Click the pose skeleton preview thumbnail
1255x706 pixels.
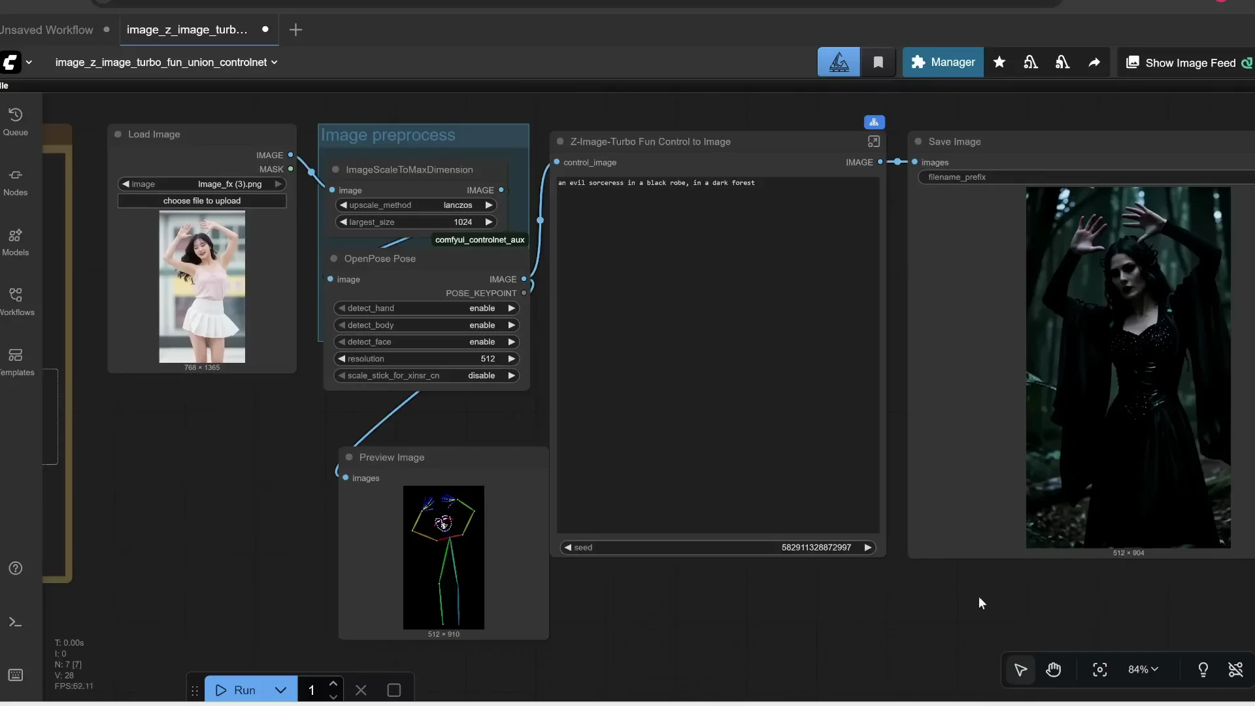(x=444, y=557)
